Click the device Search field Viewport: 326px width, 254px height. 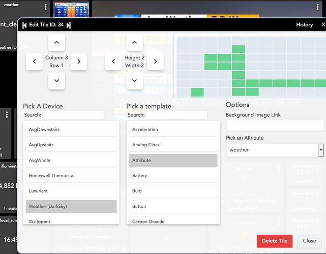pyautogui.click(x=73, y=115)
